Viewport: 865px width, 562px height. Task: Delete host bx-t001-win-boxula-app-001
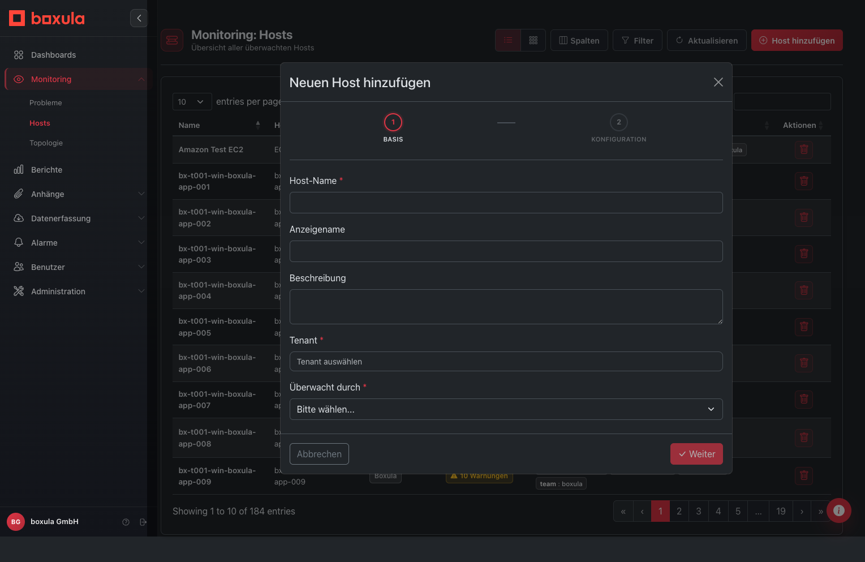(x=804, y=181)
